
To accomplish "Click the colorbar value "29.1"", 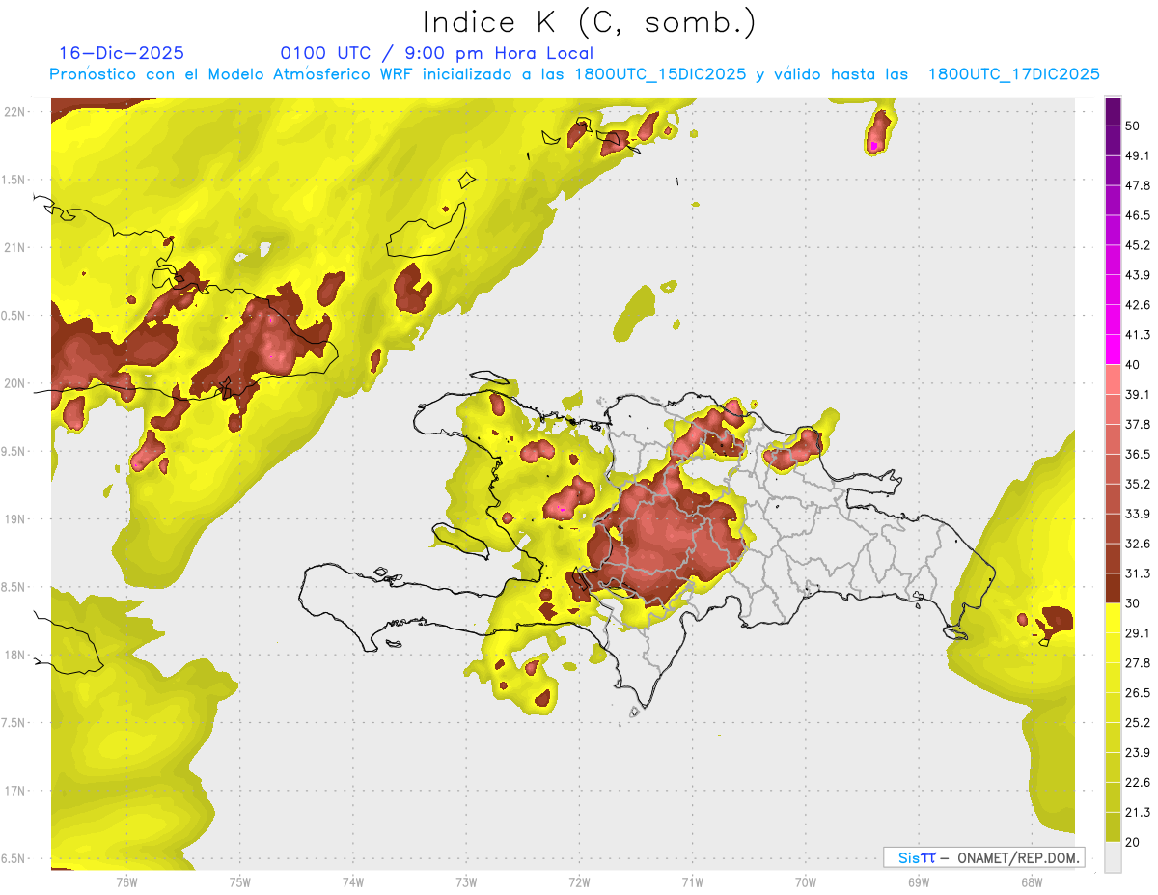I will 1138,633.
